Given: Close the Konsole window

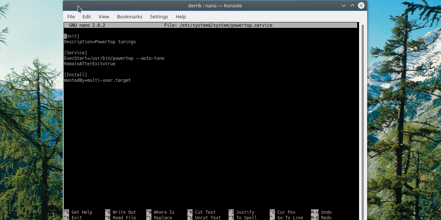Looking at the screenshot, I should 361,5.
